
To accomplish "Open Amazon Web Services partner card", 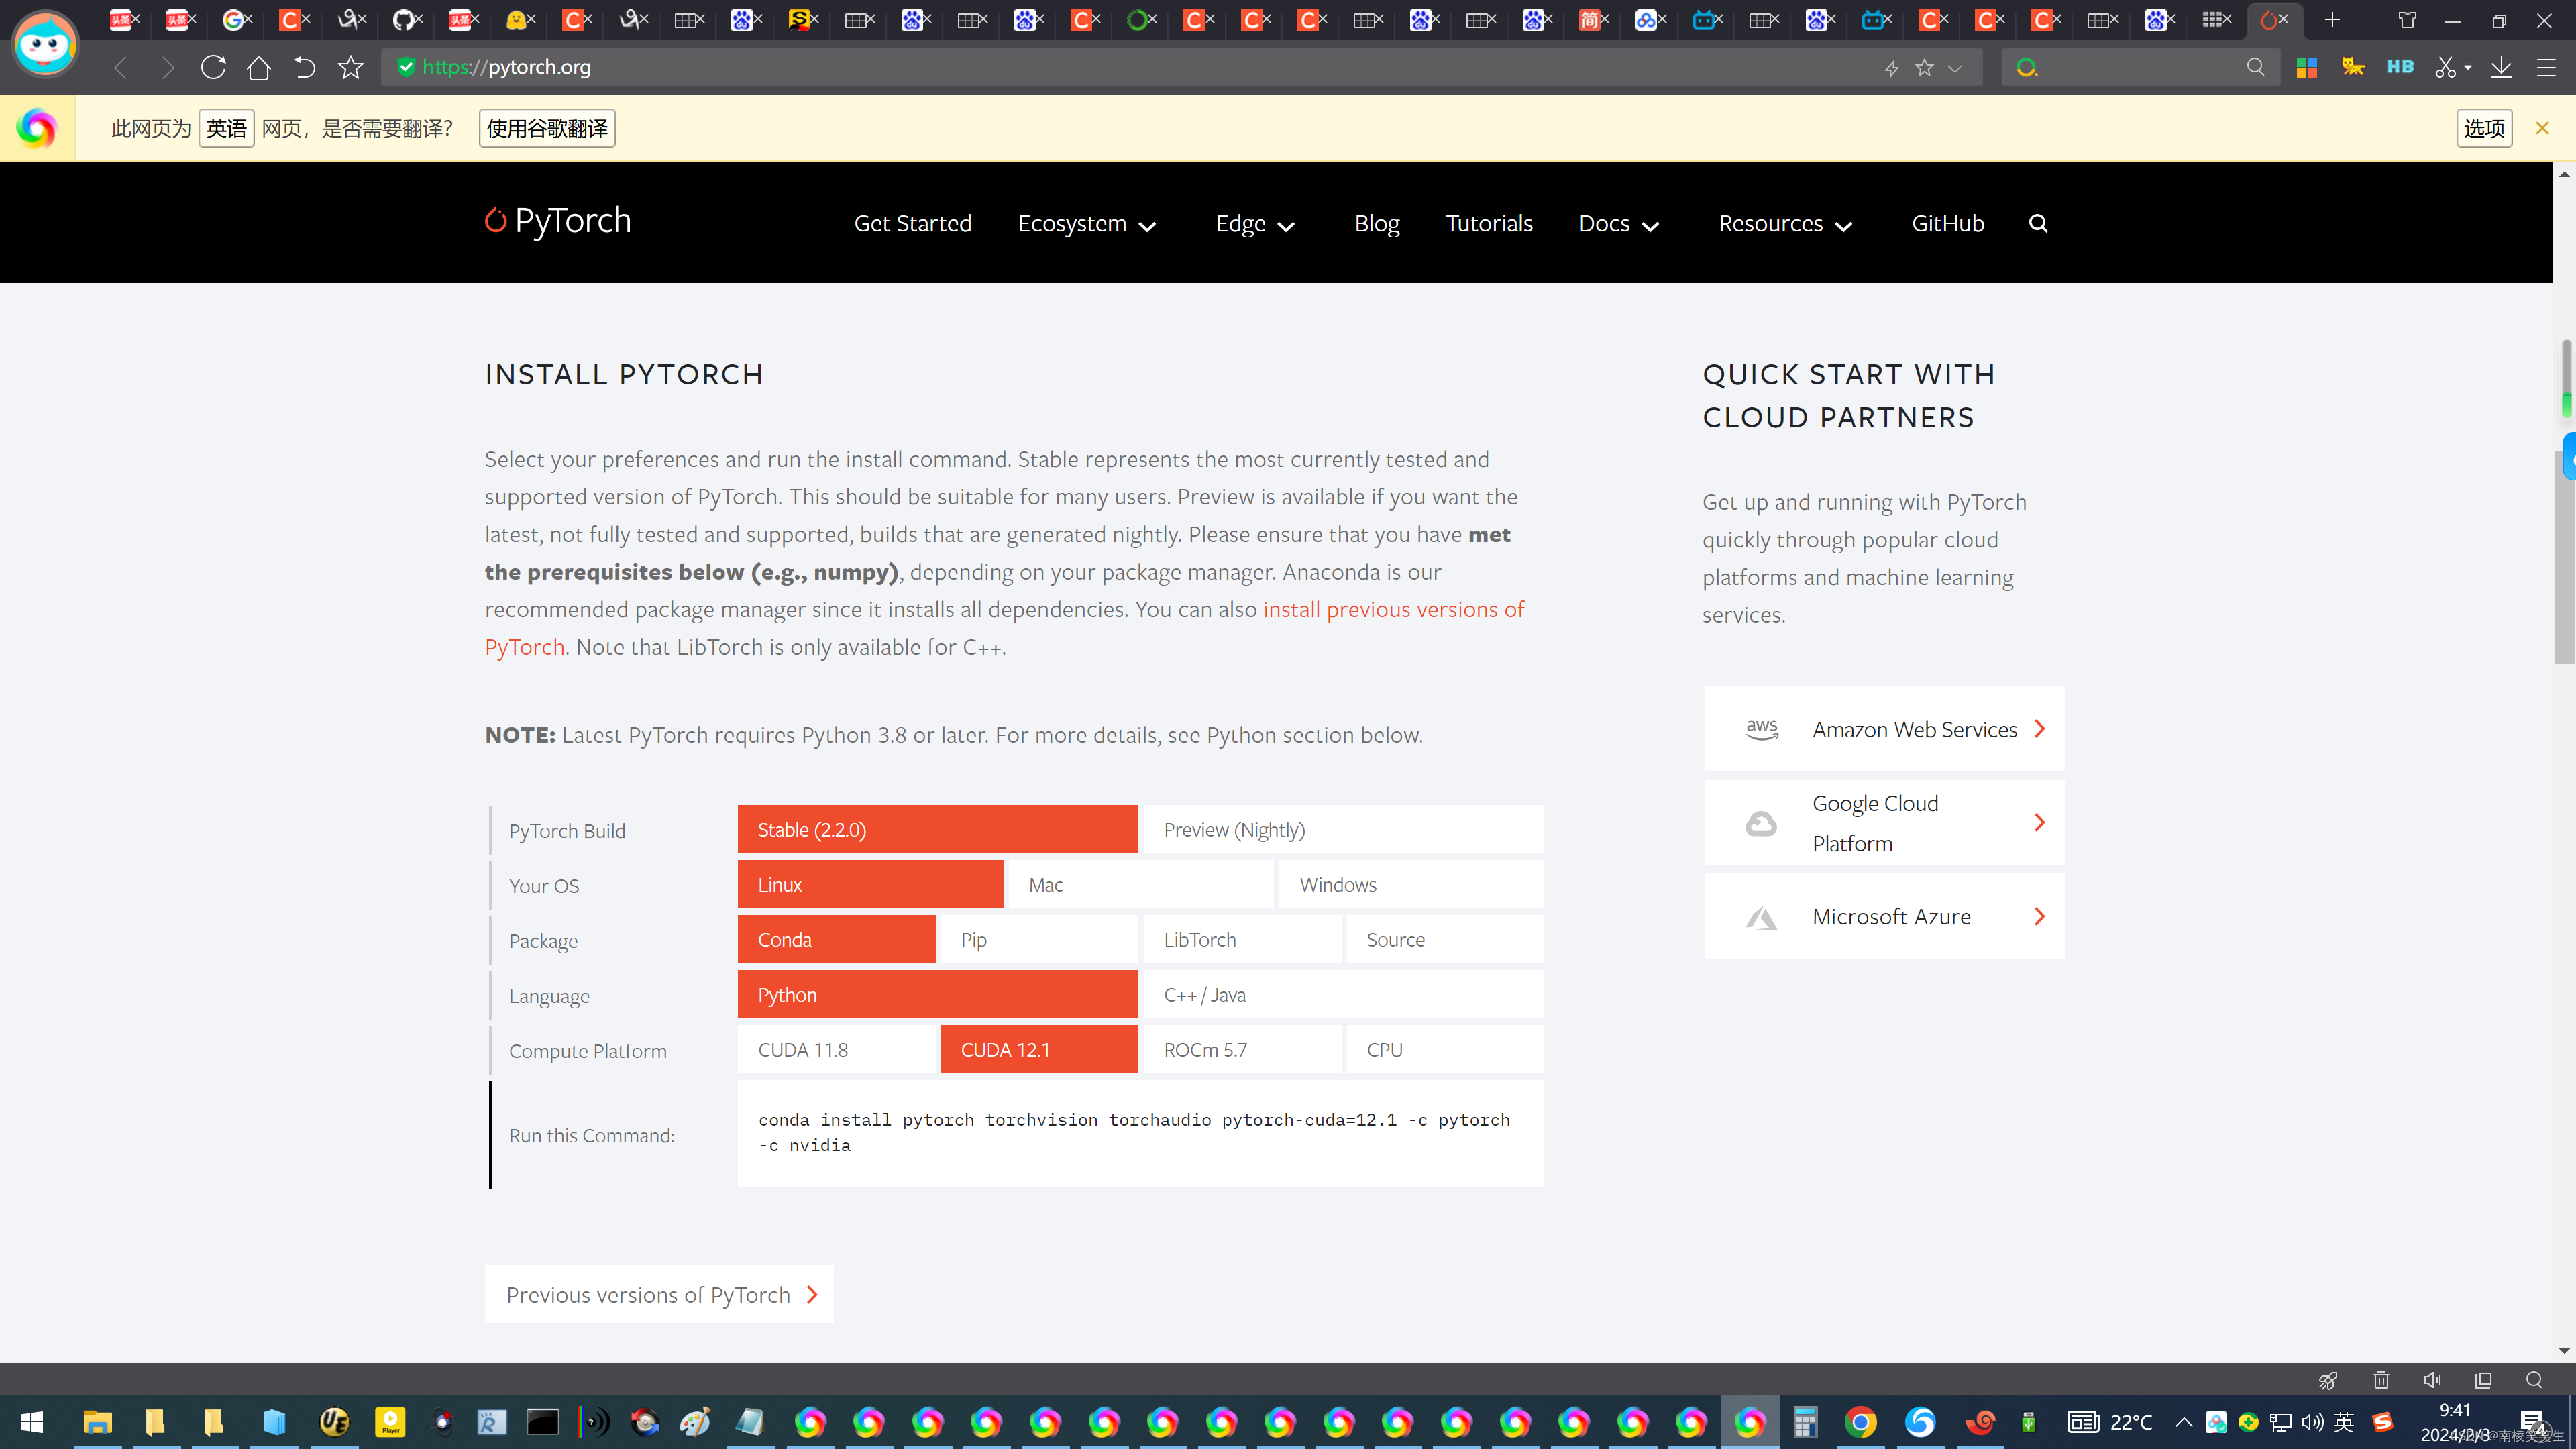I will pos(1884,729).
